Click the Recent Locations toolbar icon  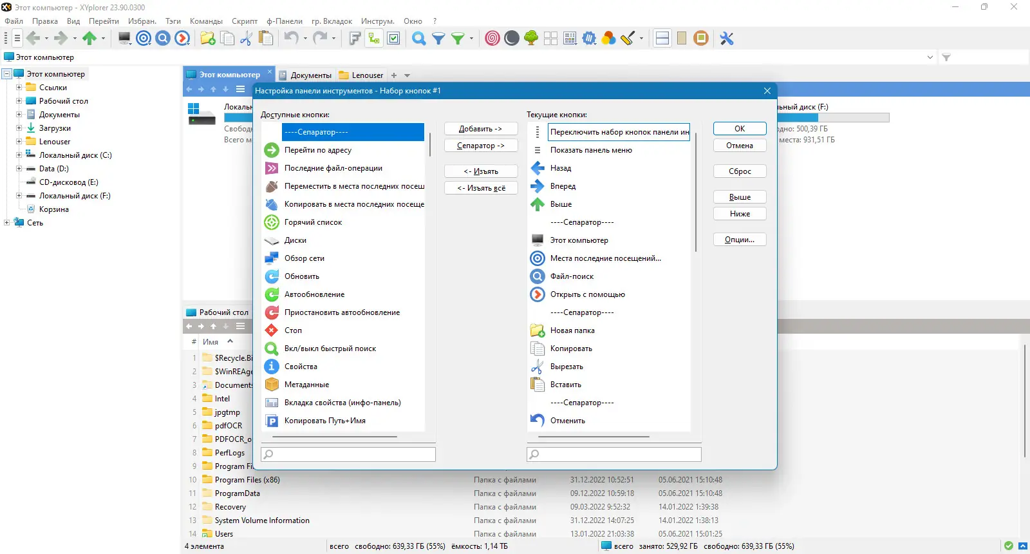144,39
